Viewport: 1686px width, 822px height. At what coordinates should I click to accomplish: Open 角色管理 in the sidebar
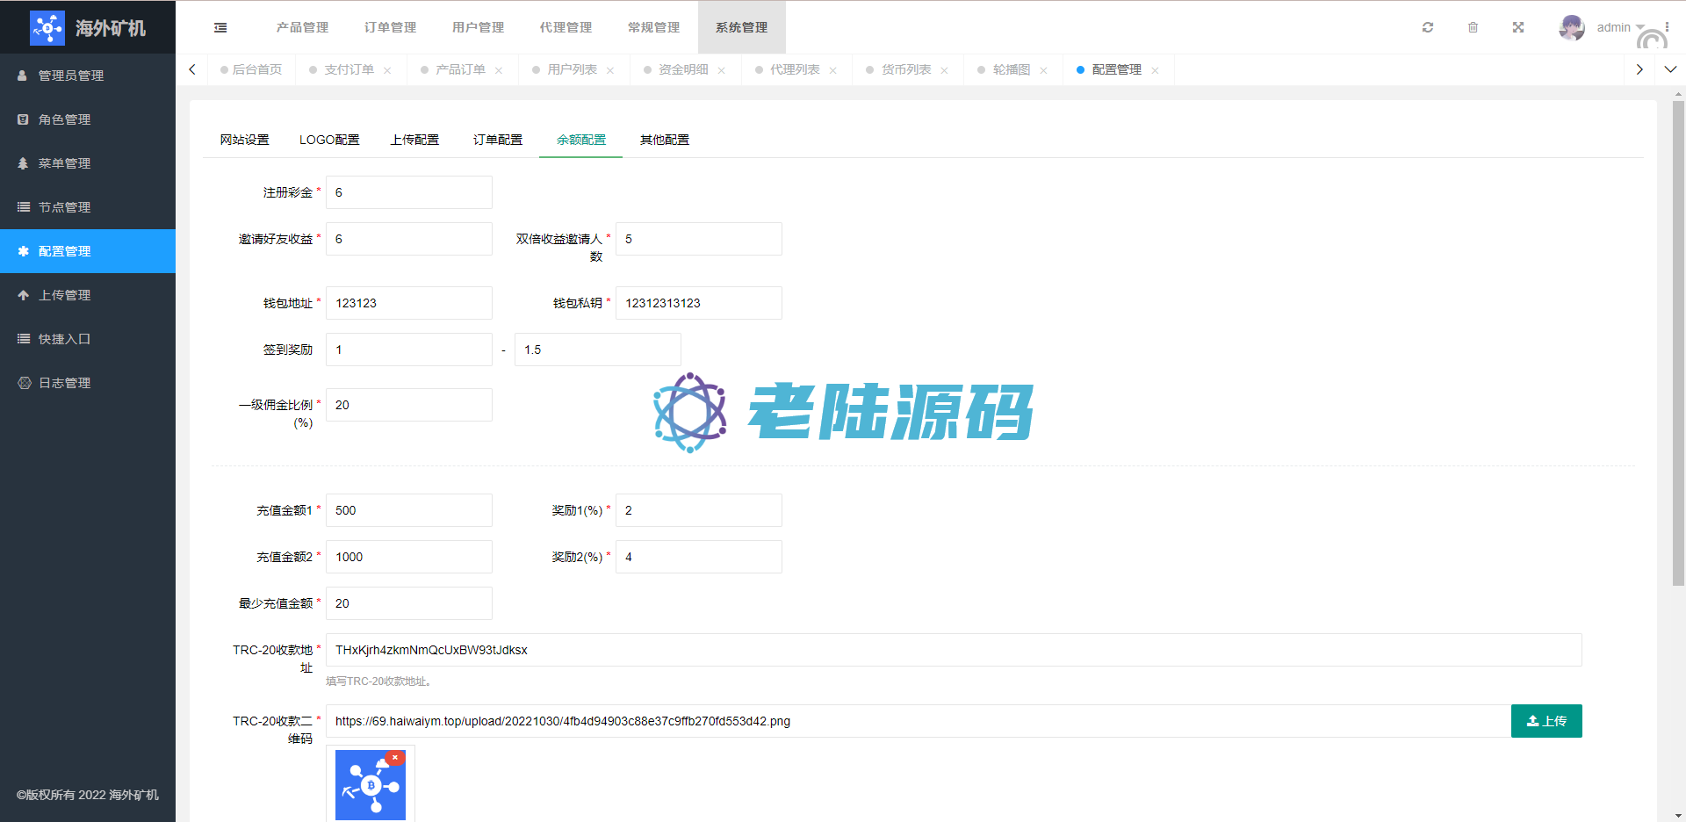[65, 119]
